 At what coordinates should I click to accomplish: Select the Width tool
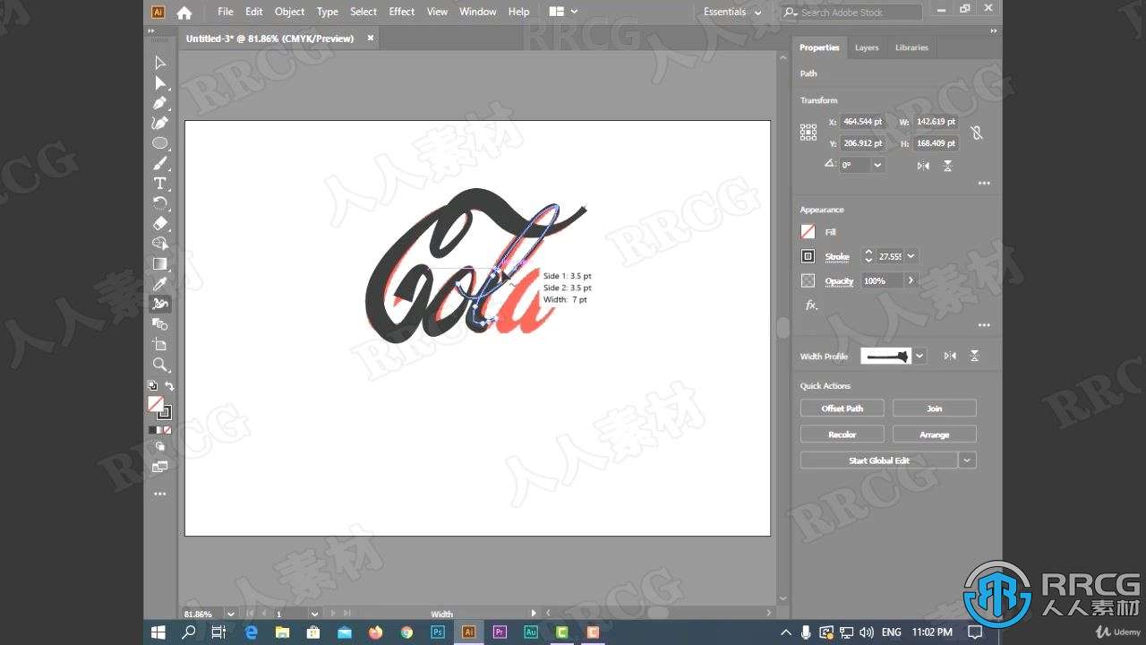(x=160, y=304)
